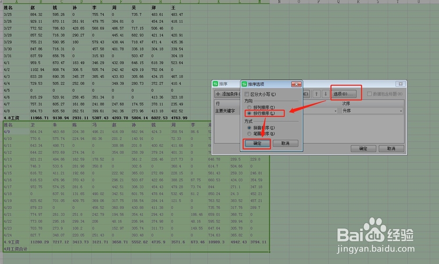The width and height of the screenshot is (439, 264).
Task: Toggle the 数据包含标题 checkbox
Action: click(369, 94)
